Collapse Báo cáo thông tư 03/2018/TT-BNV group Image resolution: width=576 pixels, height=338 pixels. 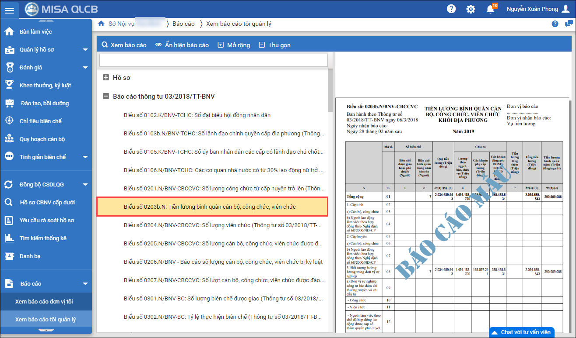105,97
